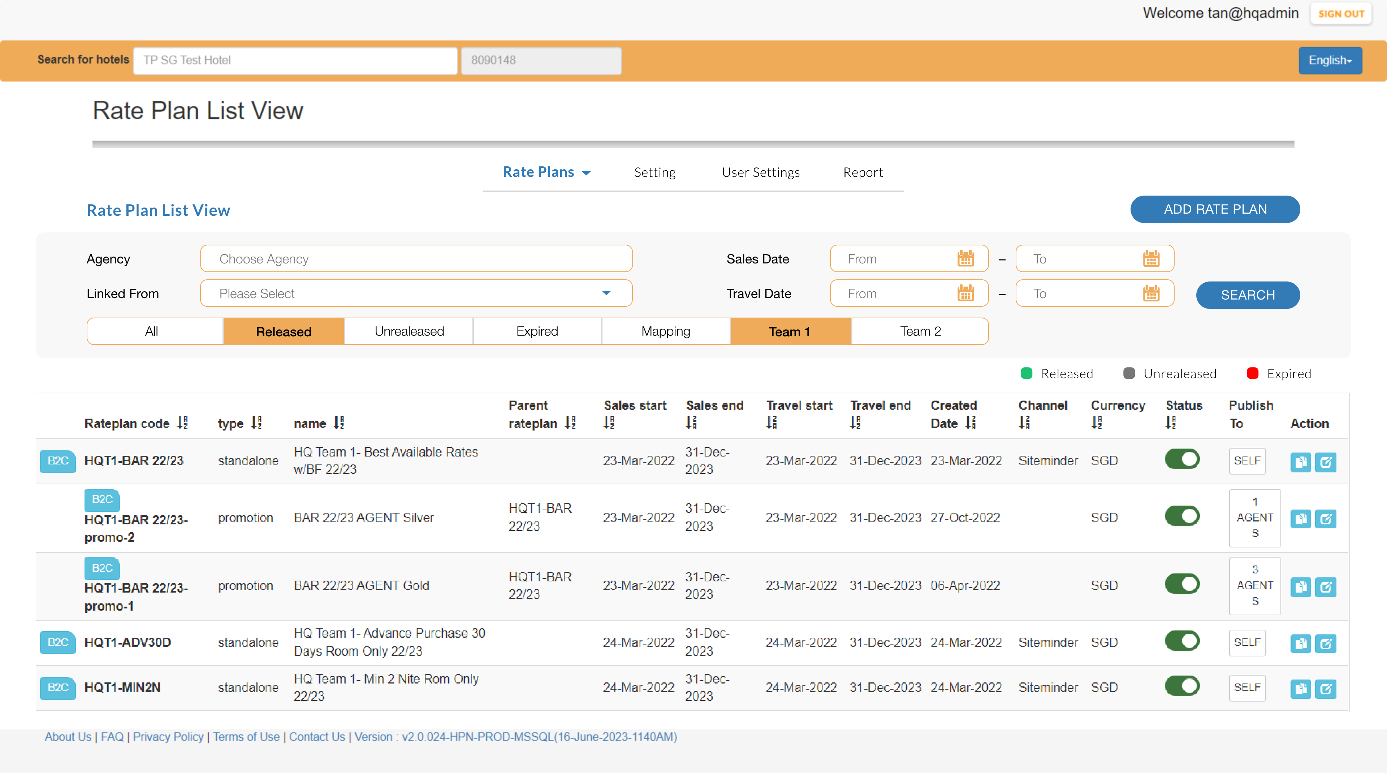Toggle status switch for HQT1-BAR 22/23-promo-2

pos(1182,516)
